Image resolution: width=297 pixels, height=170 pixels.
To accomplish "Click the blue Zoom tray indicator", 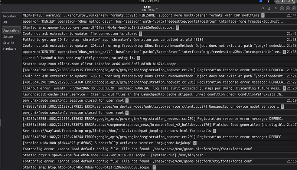I will click(x=261, y=1).
